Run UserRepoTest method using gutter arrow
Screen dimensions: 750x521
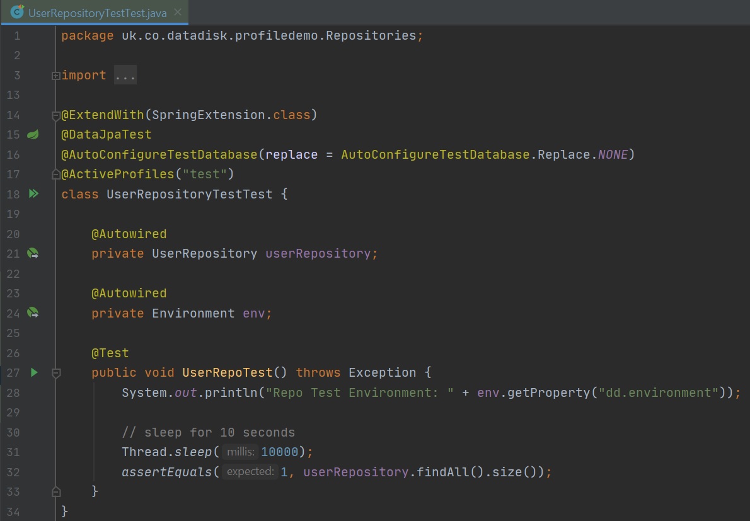[34, 372]
